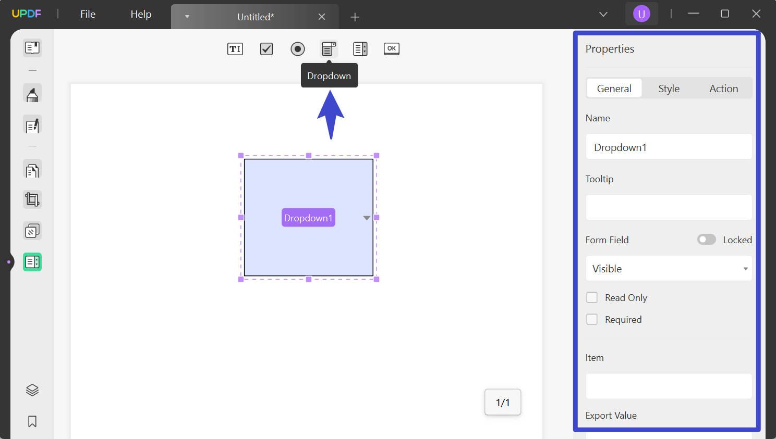Open the Edit PDF tool in the sidebar

(x=32, y=125)
